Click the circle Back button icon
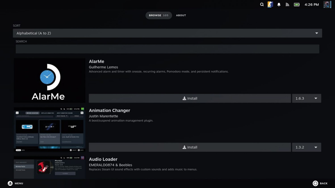The image size is (335, 188). [315, 183]
